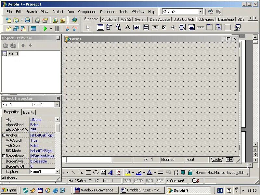
Task: Open Object Inspector Form1 TForm1 selector dropdown
Action: 57,104
